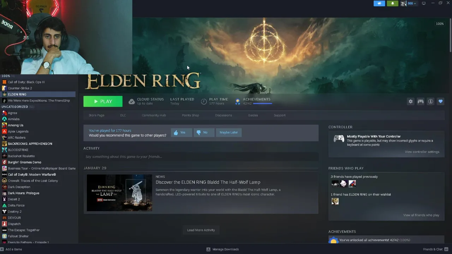The width and height of the screenshot is (452, 254).
Task: Open View controller settings link
Action: pyautogui.click(x=422, y=152)
